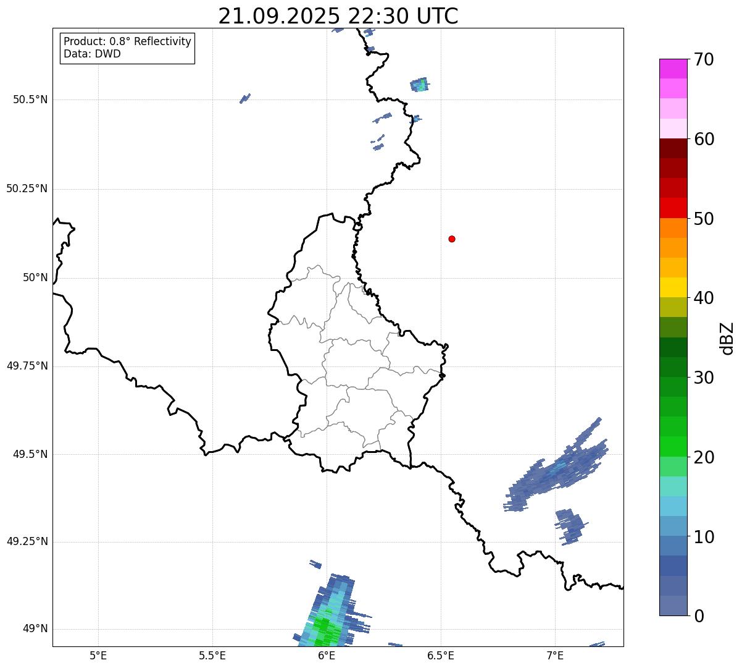The height and width of the screenshot is (668, 742).
Task: Click the longitude label "6.5°E"
Action: coord(441,655)
